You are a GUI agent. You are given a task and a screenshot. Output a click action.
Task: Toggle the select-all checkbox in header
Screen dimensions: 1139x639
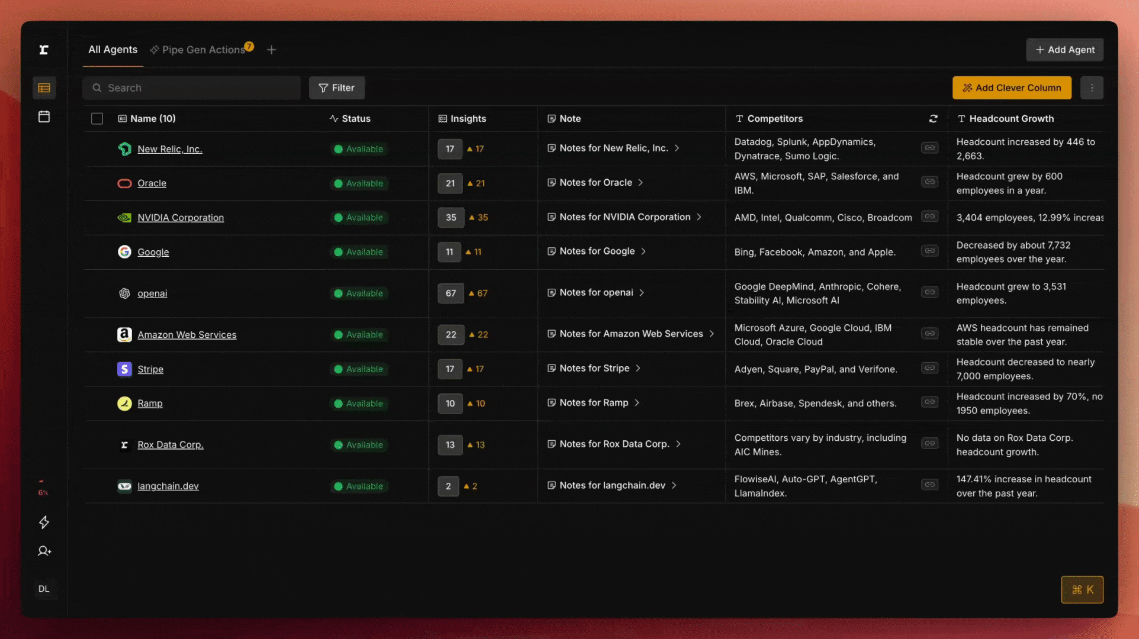tap(97, 118)
